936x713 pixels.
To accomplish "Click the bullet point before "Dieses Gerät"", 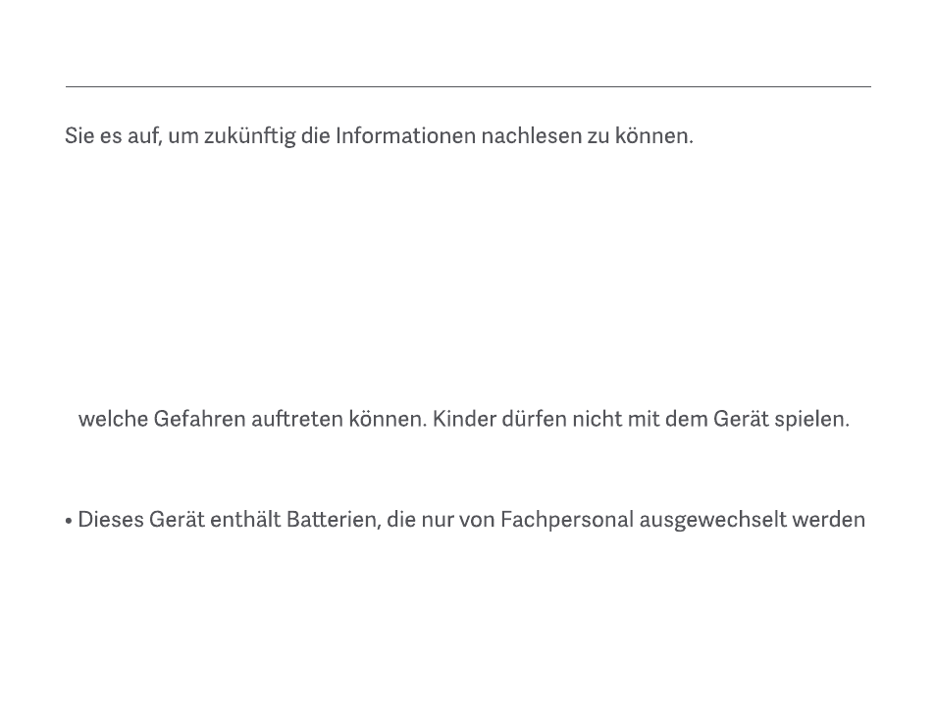I will (69, 521).
